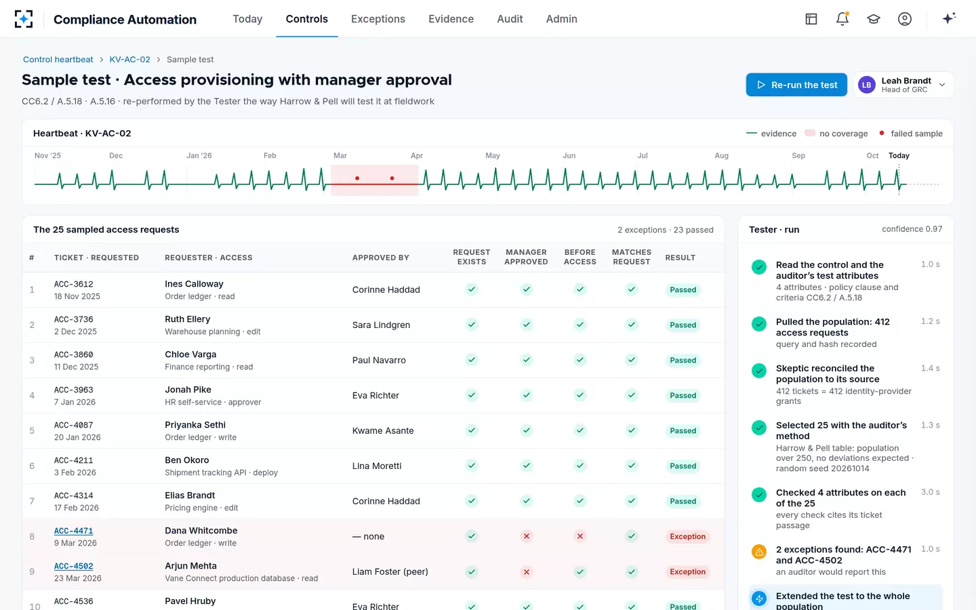Click the Passed badge for Ines Calloway

(683, 289)
